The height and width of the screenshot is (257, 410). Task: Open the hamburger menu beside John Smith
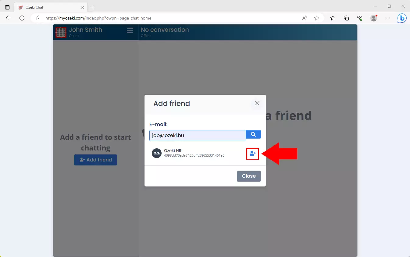130,31
